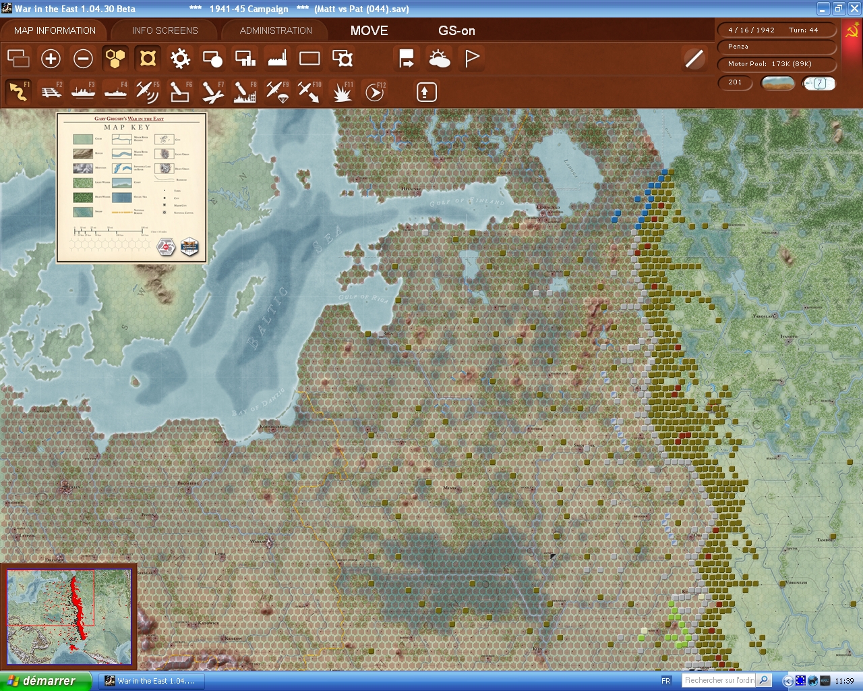863x691 pixels.
Task: Select the F4 ship mode icon
Action: pos(115,92)
